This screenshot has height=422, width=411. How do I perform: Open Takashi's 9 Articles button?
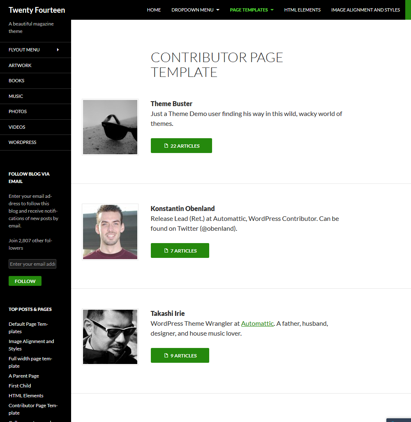coord(180,355)
